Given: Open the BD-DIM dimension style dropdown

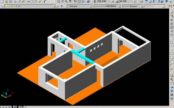Looking at the screenshot, I should point(134,1).
